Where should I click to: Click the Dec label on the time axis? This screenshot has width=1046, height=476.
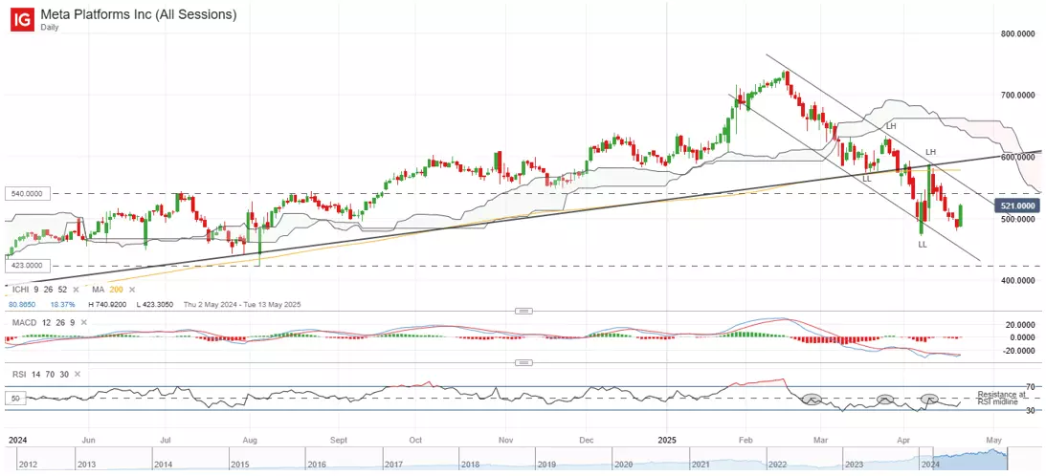(587, 440)
